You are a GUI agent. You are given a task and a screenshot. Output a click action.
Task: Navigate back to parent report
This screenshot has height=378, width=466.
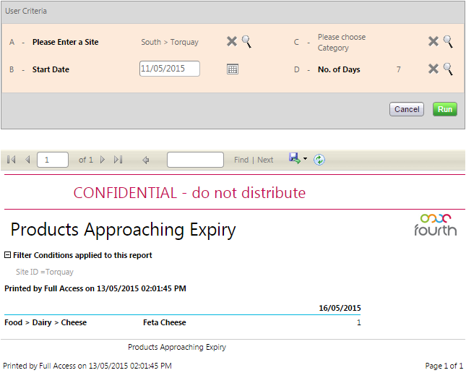[x=146, y=160]
